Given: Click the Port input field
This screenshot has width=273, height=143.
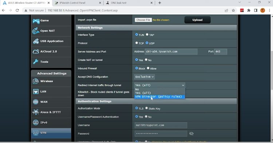Looking at the screenshot, I should click(221, 52).
